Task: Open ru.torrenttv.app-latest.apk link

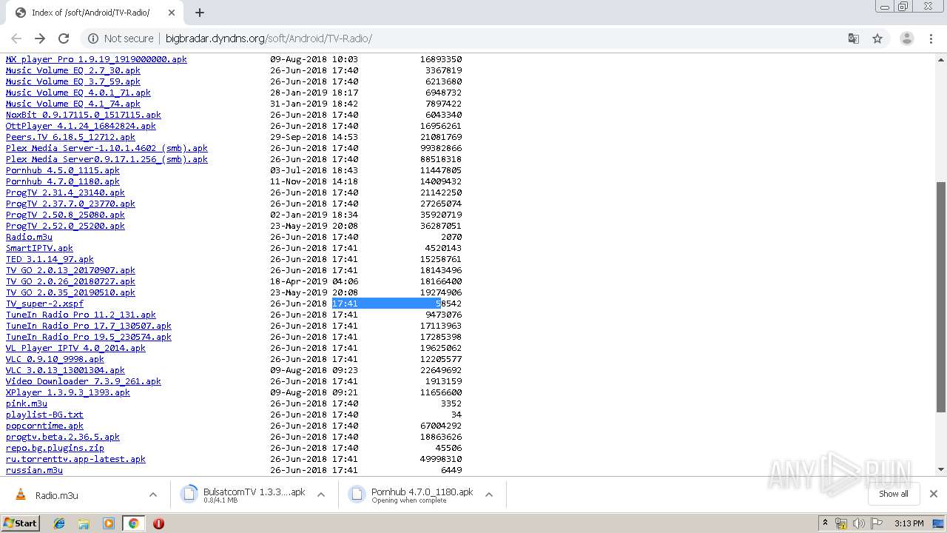Action: point(75,459)
